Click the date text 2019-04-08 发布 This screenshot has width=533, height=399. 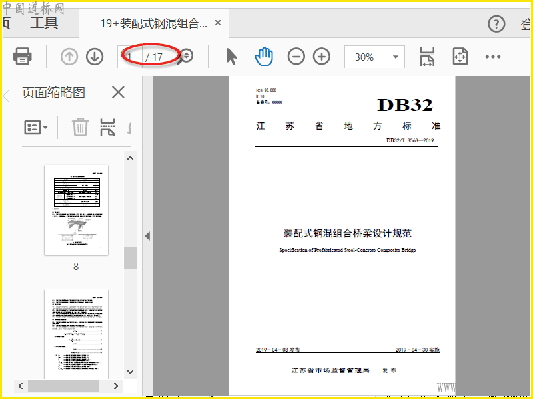tap(278, 350)
